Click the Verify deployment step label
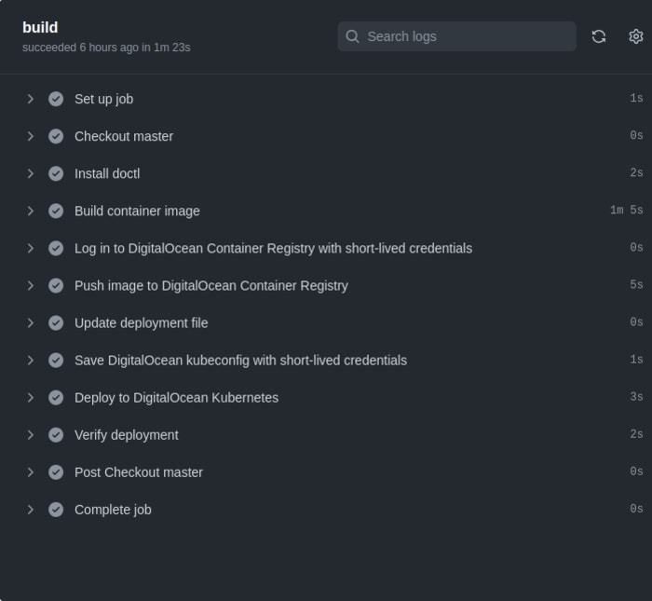Viewport: 652px width, 601px height. (x=126, y=434)
